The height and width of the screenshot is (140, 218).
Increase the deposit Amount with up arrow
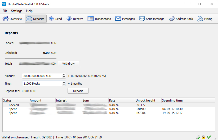pyautogui.click(x=64, y=75)
